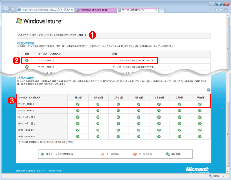Click ヨーロッパ - 西 2 status for 7月11日
The image size is (231, 180).
(139, 124)
